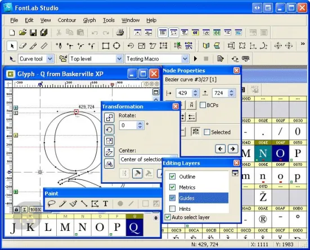Toggle the Outline layer checkbox

click(x=172, y=177)
